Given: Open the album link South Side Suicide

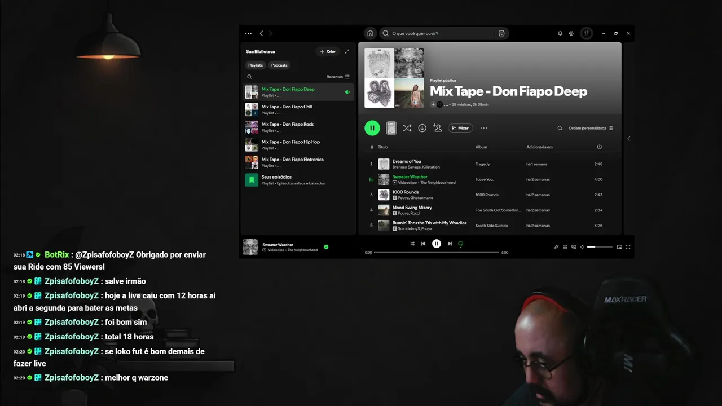Looking at the screenshot, I should coord(491,226).
